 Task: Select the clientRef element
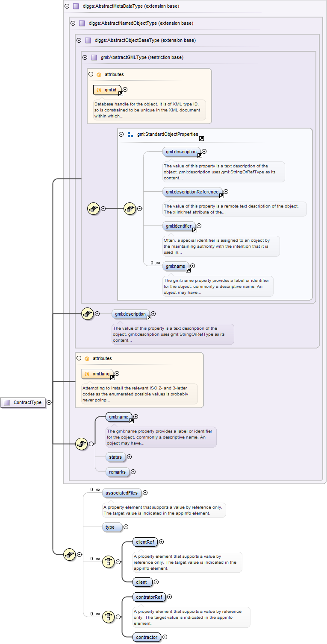(144, 542)
